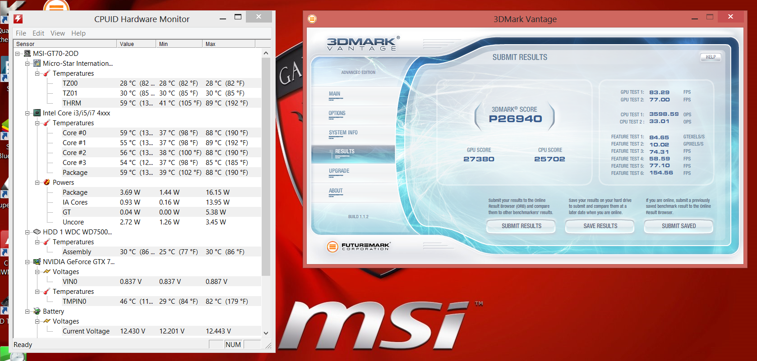Screen dimensions: 757x361
Task: Click the NUM indicator in status bar
Action: [x=233, y=345]
